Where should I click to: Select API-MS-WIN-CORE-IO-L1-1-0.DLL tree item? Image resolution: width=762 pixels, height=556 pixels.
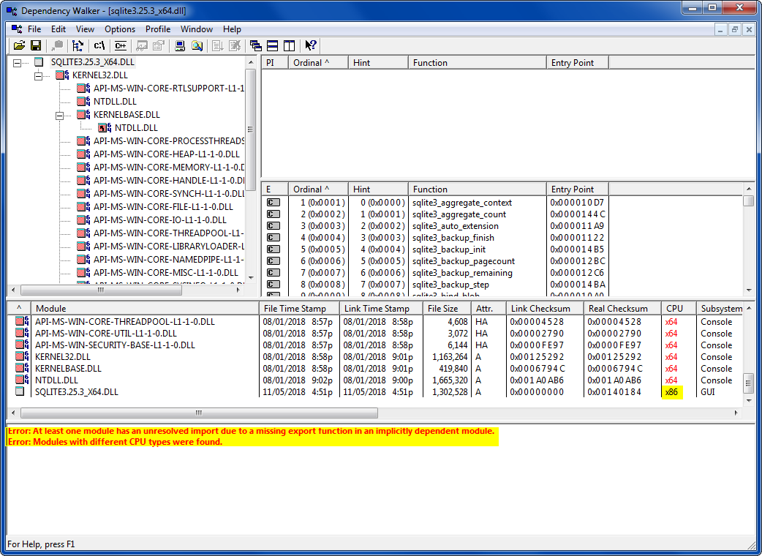coord(160,219)
